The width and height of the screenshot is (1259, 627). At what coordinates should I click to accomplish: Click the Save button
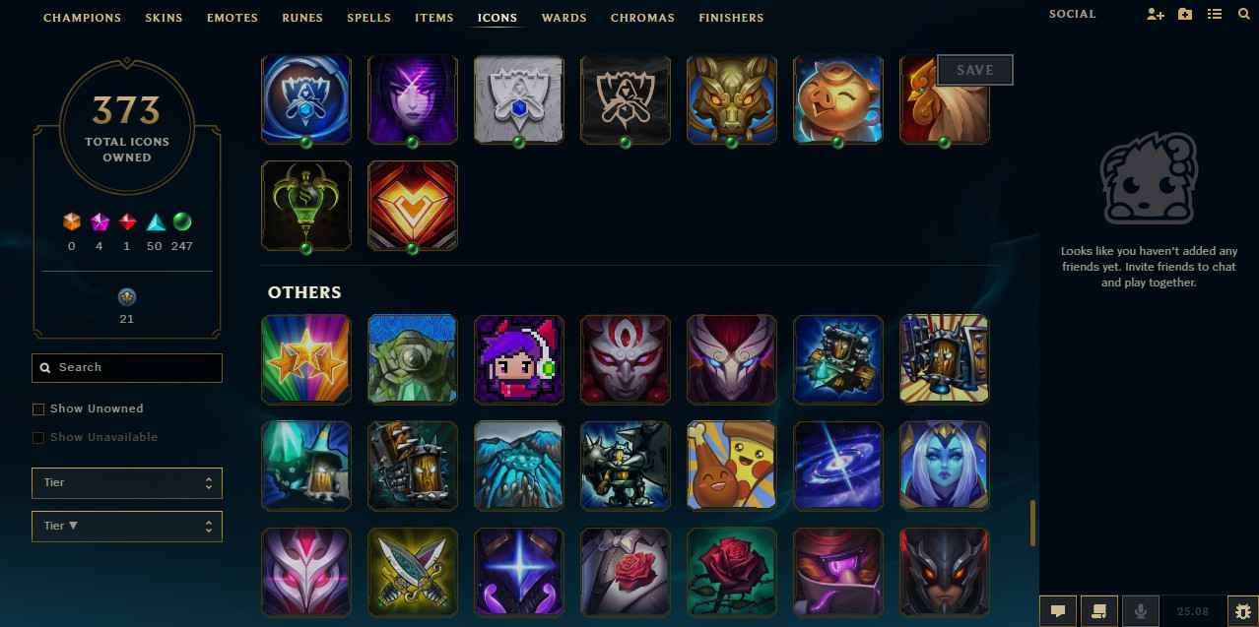tap(975, 70)
